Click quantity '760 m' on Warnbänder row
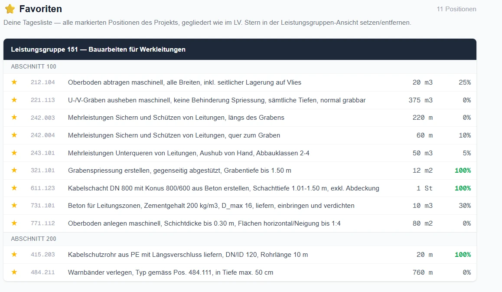 click(422, 272)
